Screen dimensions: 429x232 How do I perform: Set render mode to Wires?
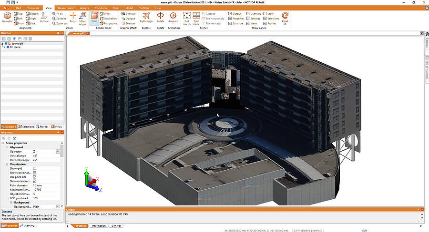[105, 14]
